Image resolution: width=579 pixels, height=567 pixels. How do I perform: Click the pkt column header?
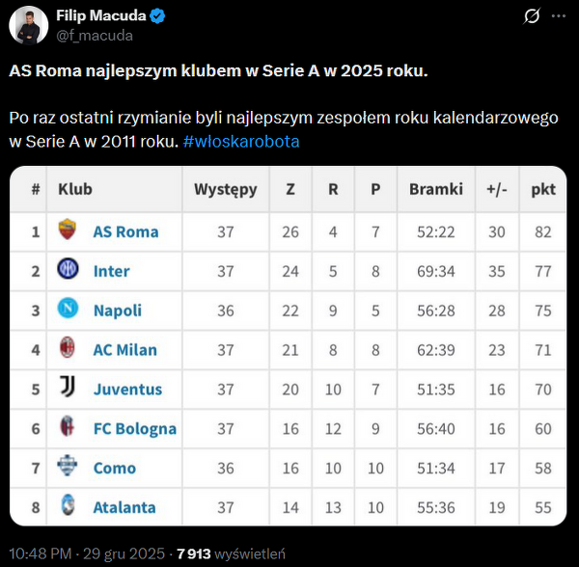pyautogui.click(x=543, y=189)
